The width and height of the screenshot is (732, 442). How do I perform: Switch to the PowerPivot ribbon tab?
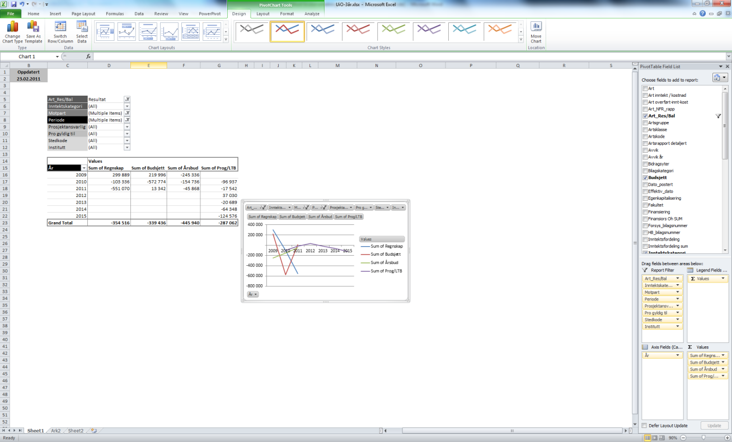tap(209, 13)
